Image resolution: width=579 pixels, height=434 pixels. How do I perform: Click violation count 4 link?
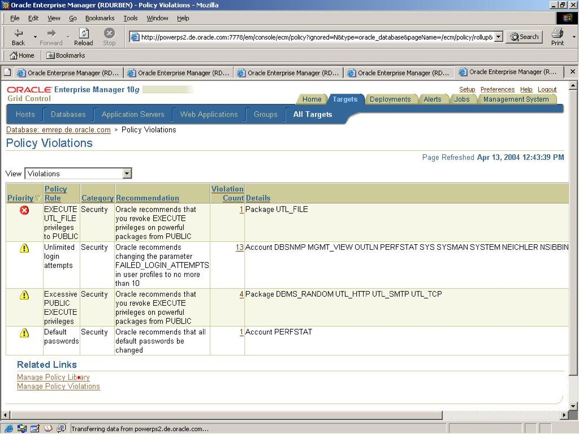point(241,294)
